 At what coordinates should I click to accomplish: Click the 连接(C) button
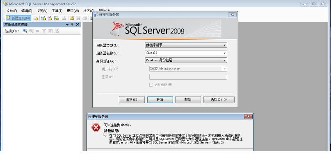coord(132,100)
